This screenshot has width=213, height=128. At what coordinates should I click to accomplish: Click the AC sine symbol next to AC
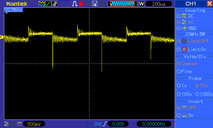pyautogui.click(x=184, y=22)
